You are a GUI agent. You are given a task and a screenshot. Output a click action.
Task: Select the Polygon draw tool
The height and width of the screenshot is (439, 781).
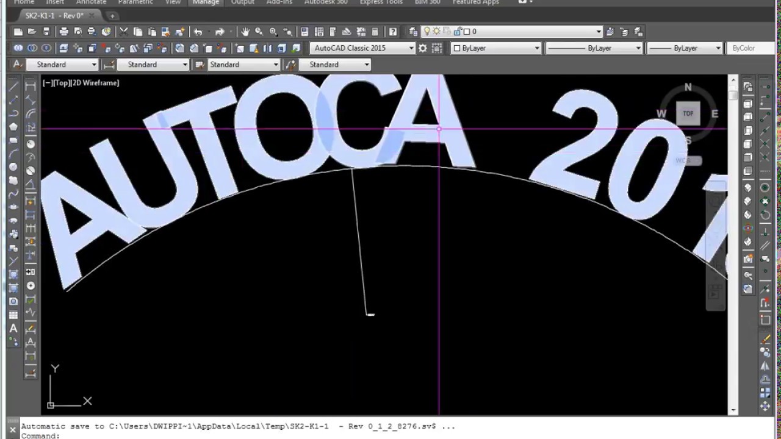13,127
